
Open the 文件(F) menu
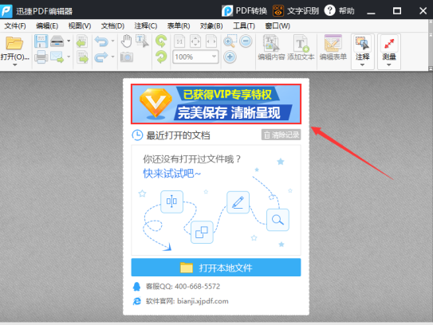15,26
